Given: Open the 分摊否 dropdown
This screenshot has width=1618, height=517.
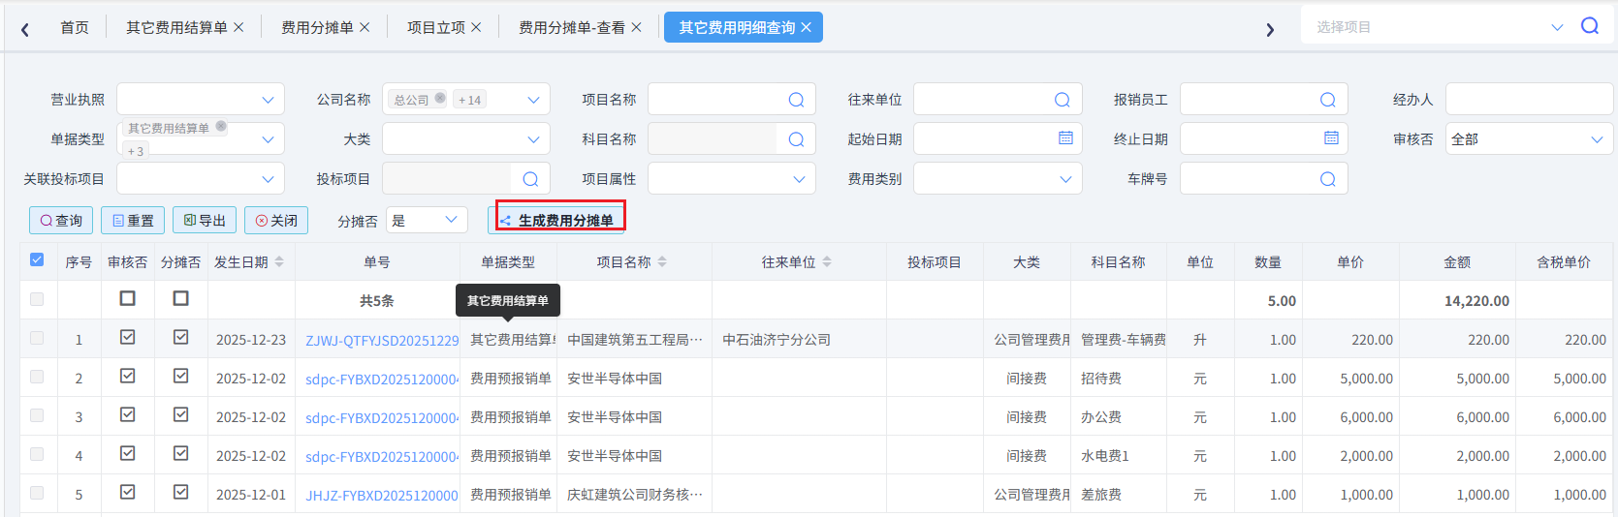Looking at the screenshot, I should (x=426, y=221).
